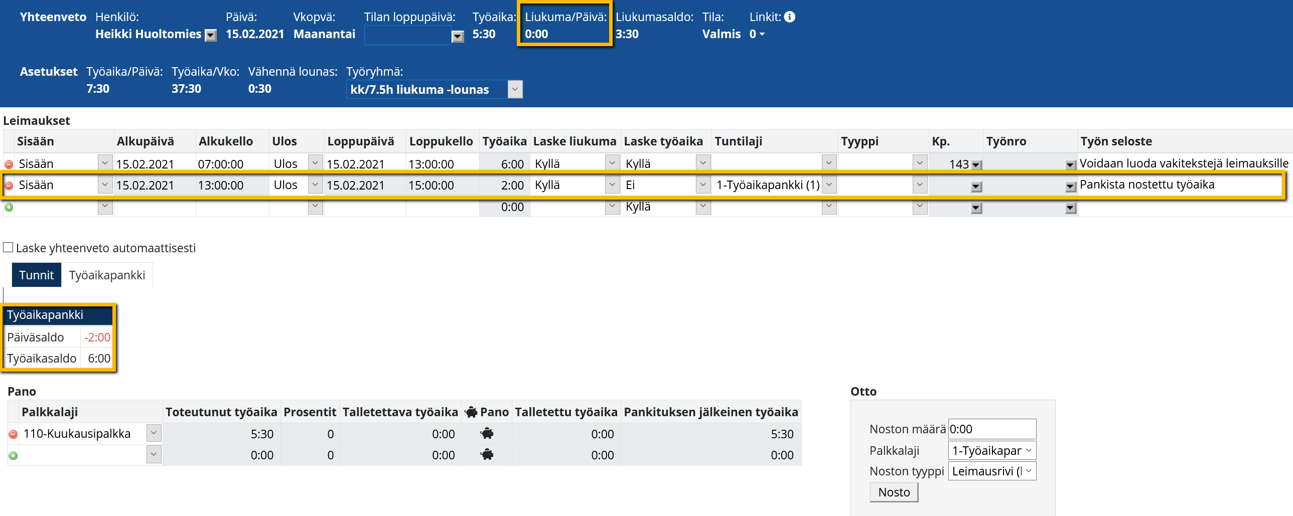Click piggy bank icon in empty Pano row

click(486, 455)
